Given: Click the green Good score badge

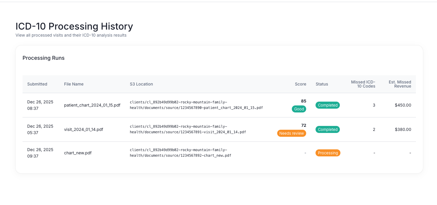Looking at the screenshot, I should (299, 109).
